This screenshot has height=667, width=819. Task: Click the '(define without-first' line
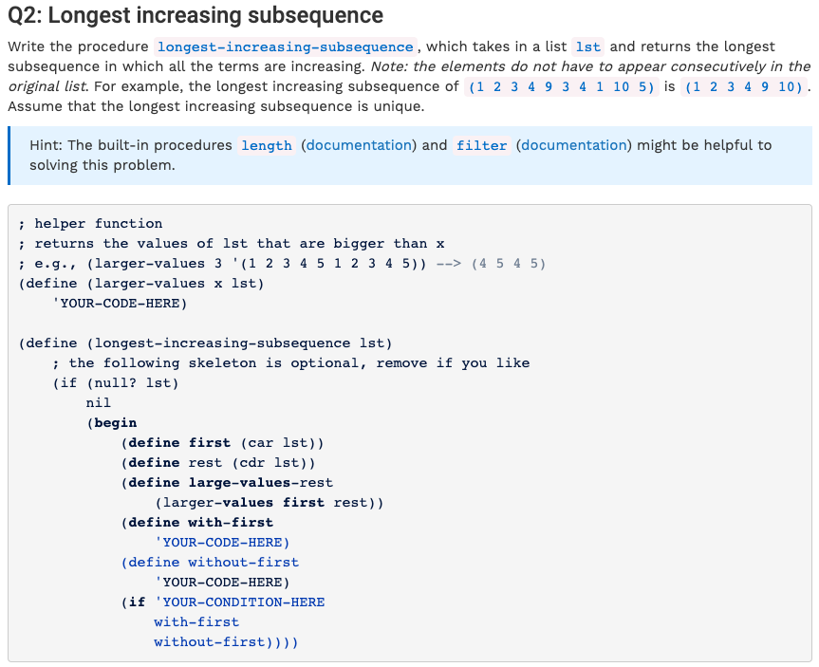(x=210, y=563)
